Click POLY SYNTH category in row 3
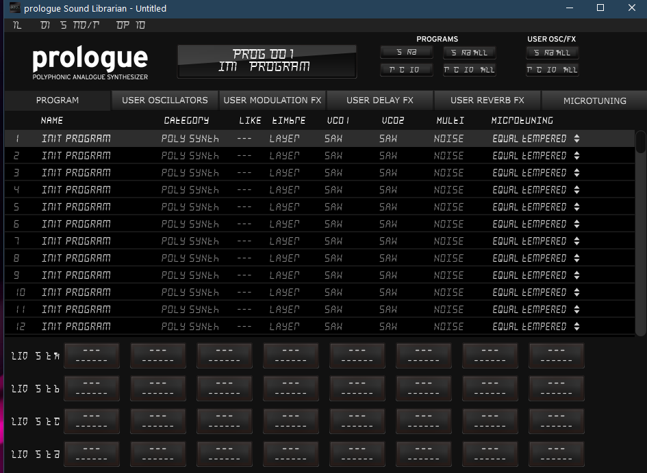This screenshot has width=647, height=473. point(190,173)
